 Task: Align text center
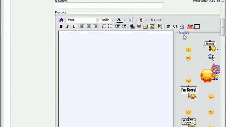pos(89,26)
